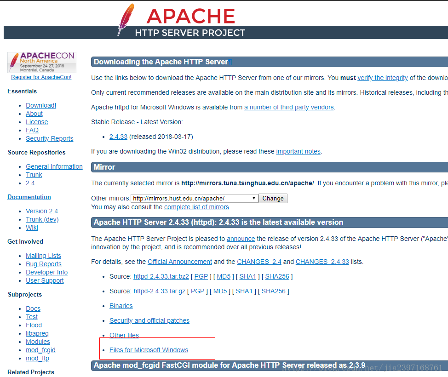Open the License sidebar link

pyautogui.click(x=37, y=122)
